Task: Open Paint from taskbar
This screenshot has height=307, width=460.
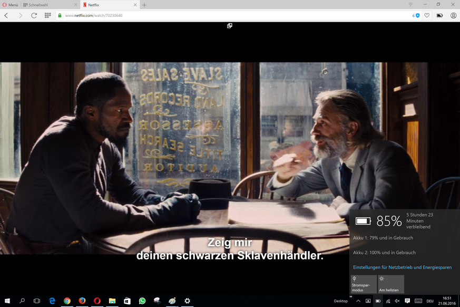Action: tap(172, 301)
